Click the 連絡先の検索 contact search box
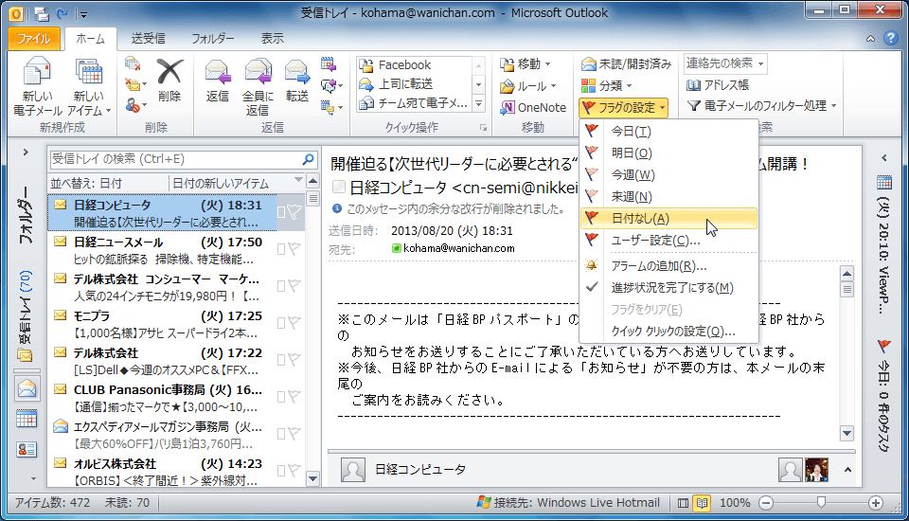 [x=724, y=63]
